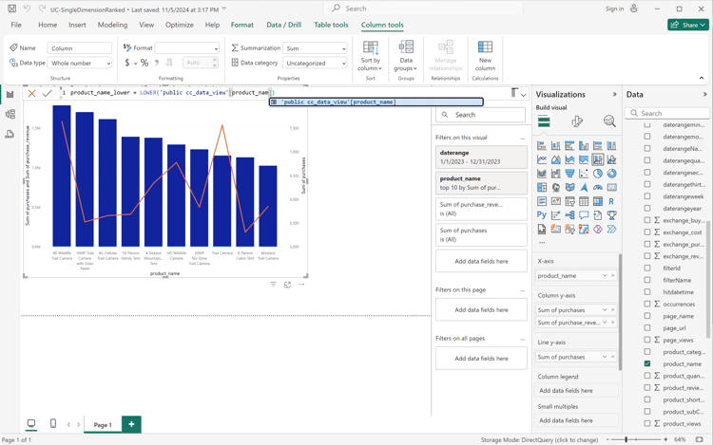713x445 pixels.
Task: Open the Analytics magnifier tab in Visualizations
Action: pyautogui.click(x=609, y=121)
